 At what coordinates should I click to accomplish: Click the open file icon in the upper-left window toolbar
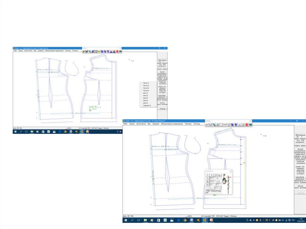click(x=83, y=51)
